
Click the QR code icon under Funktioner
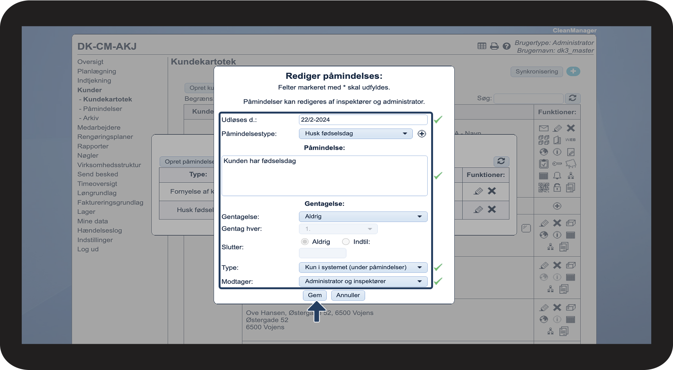point(544,187)
